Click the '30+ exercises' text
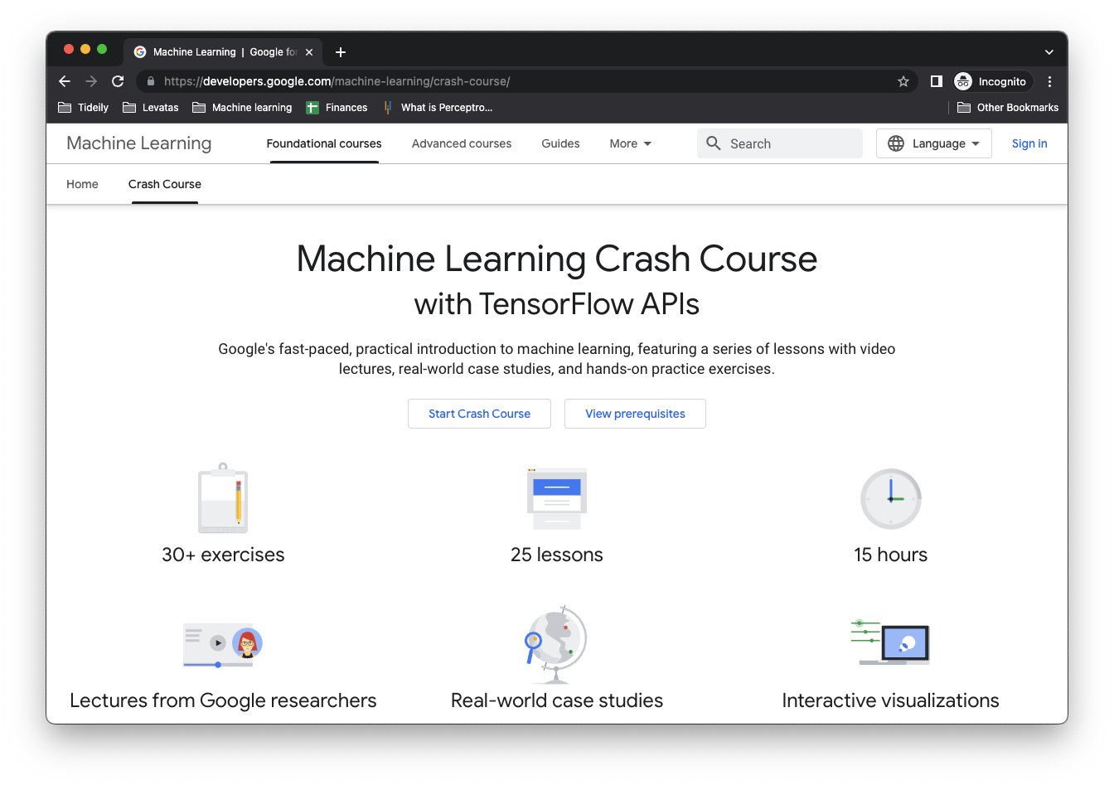Viewport: 1114px width, 785px height. tap(223, 555)
